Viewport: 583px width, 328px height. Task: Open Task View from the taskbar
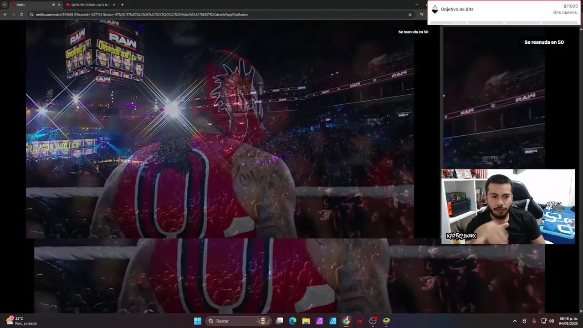tap(280, 321)
